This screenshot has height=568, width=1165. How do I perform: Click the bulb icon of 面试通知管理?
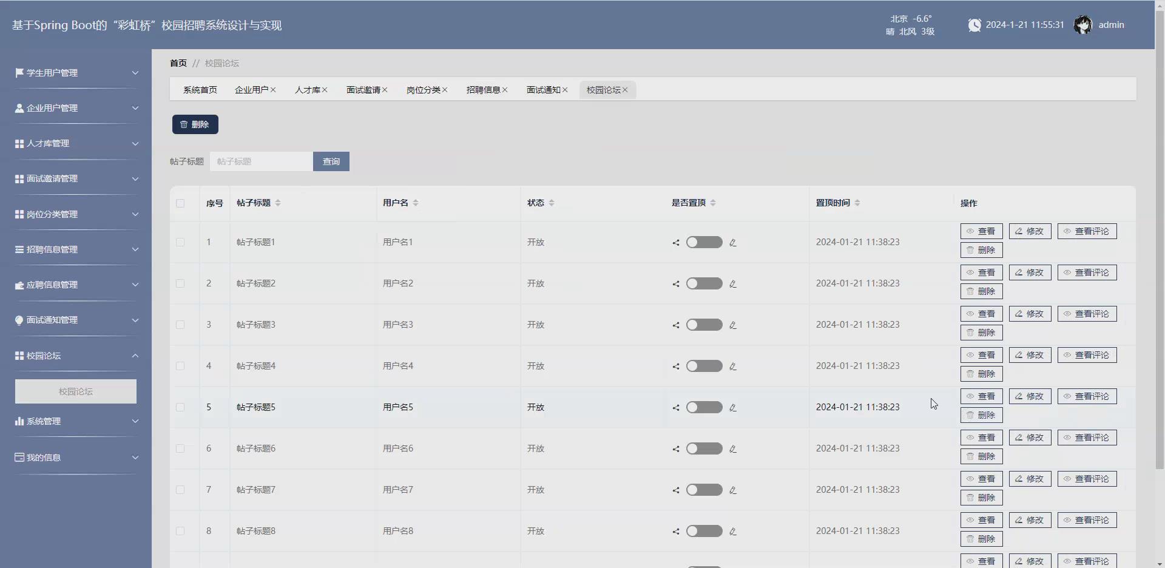[x=19, y=320]
